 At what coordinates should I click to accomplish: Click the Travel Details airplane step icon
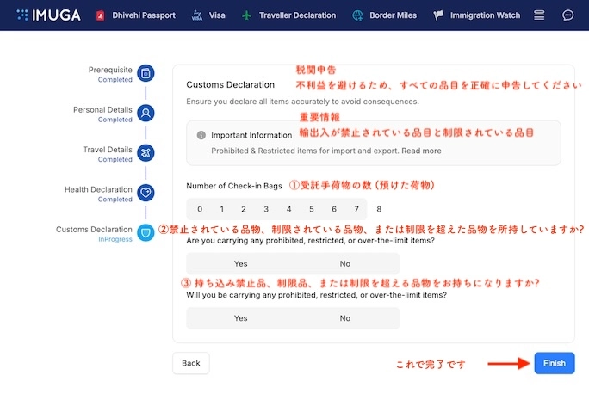point(146,153)
